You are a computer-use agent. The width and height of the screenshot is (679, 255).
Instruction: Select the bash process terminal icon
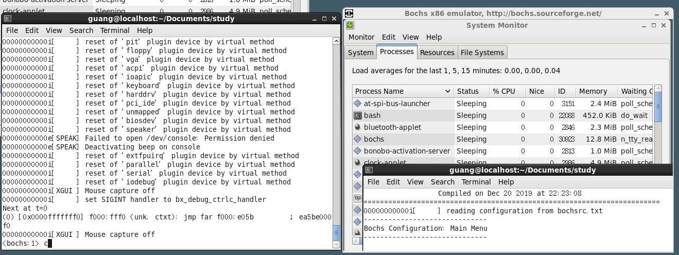358,115
